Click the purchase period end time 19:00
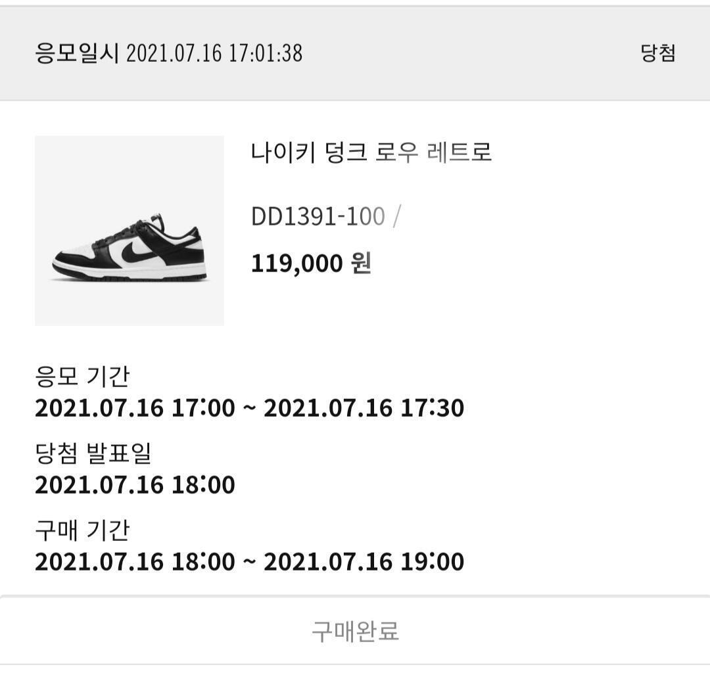 [x=433, y=562]
